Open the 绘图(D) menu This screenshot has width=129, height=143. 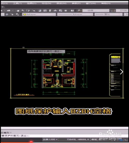[32, 3]
